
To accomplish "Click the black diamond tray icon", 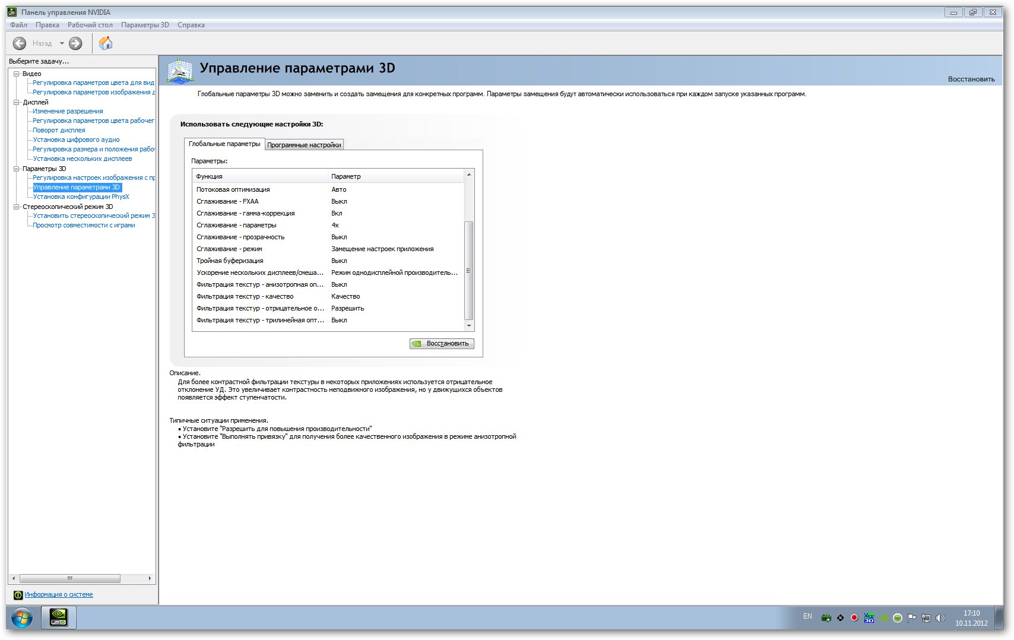I will click(840, 618).
